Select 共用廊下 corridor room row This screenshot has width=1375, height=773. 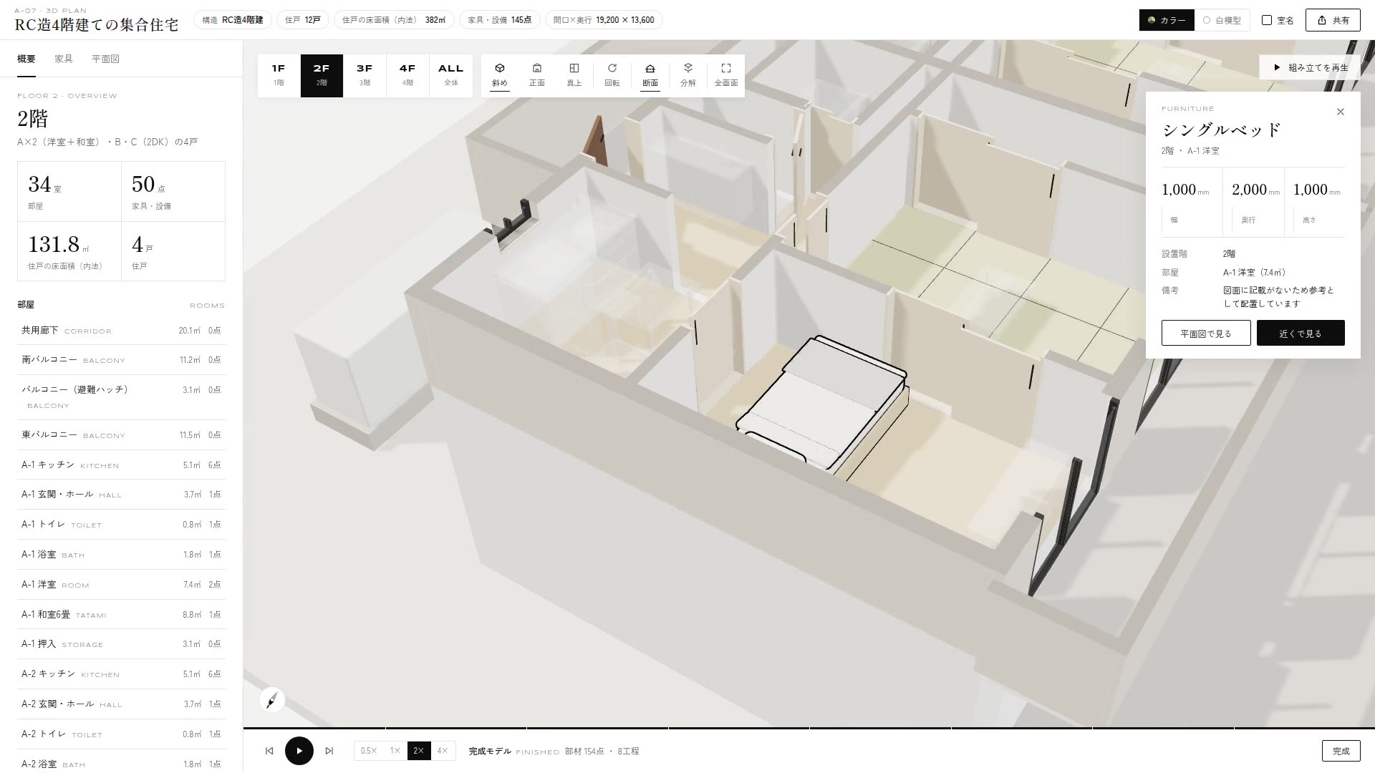[121, 331]
